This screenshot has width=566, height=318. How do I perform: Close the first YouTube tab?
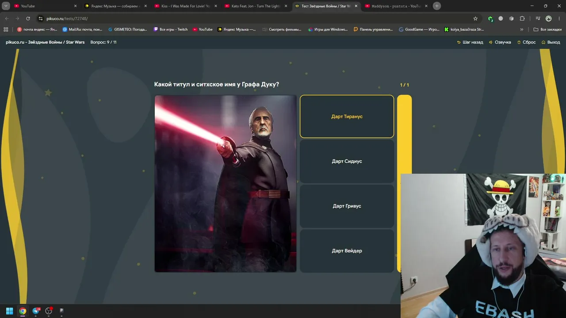(x=75, y=6)
